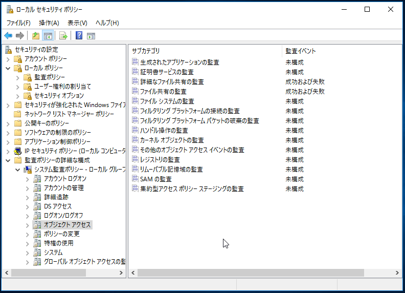Expand the アプリケーション制御ポリシー node
This screenshot has height=293, width=405.
click(8, 142)
